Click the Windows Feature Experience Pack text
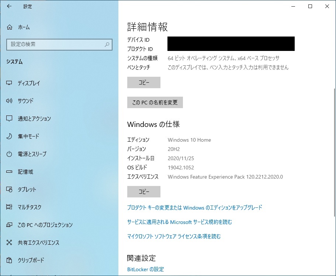The image size is (336, 276). pos(225,177)
